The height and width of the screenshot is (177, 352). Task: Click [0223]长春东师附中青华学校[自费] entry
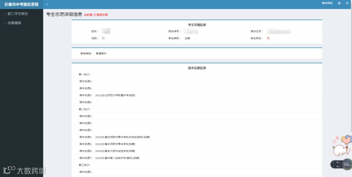click(x=115, y=144)
